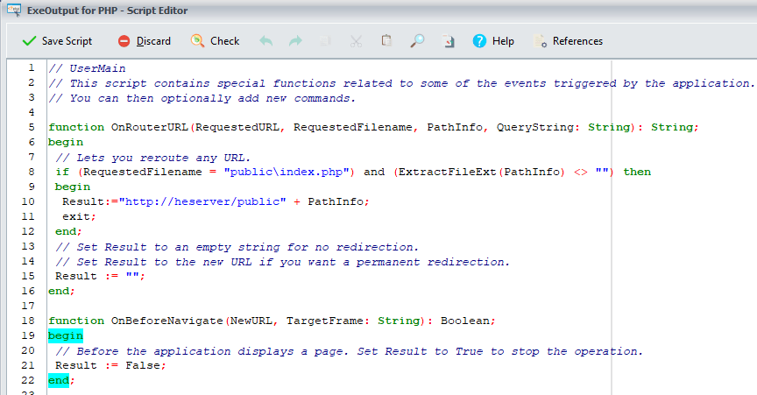This screenshot has height=395, width=757.
Task: Open Find with magnifier icon
Action: click(417, 41)
